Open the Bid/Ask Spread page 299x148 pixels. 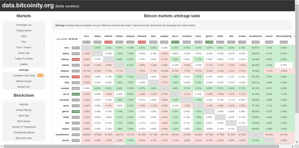tap(24, 81)
